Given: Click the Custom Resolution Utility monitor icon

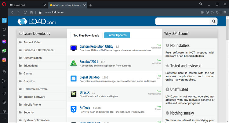Looking at the screenshot, I should tap(74, 48).
